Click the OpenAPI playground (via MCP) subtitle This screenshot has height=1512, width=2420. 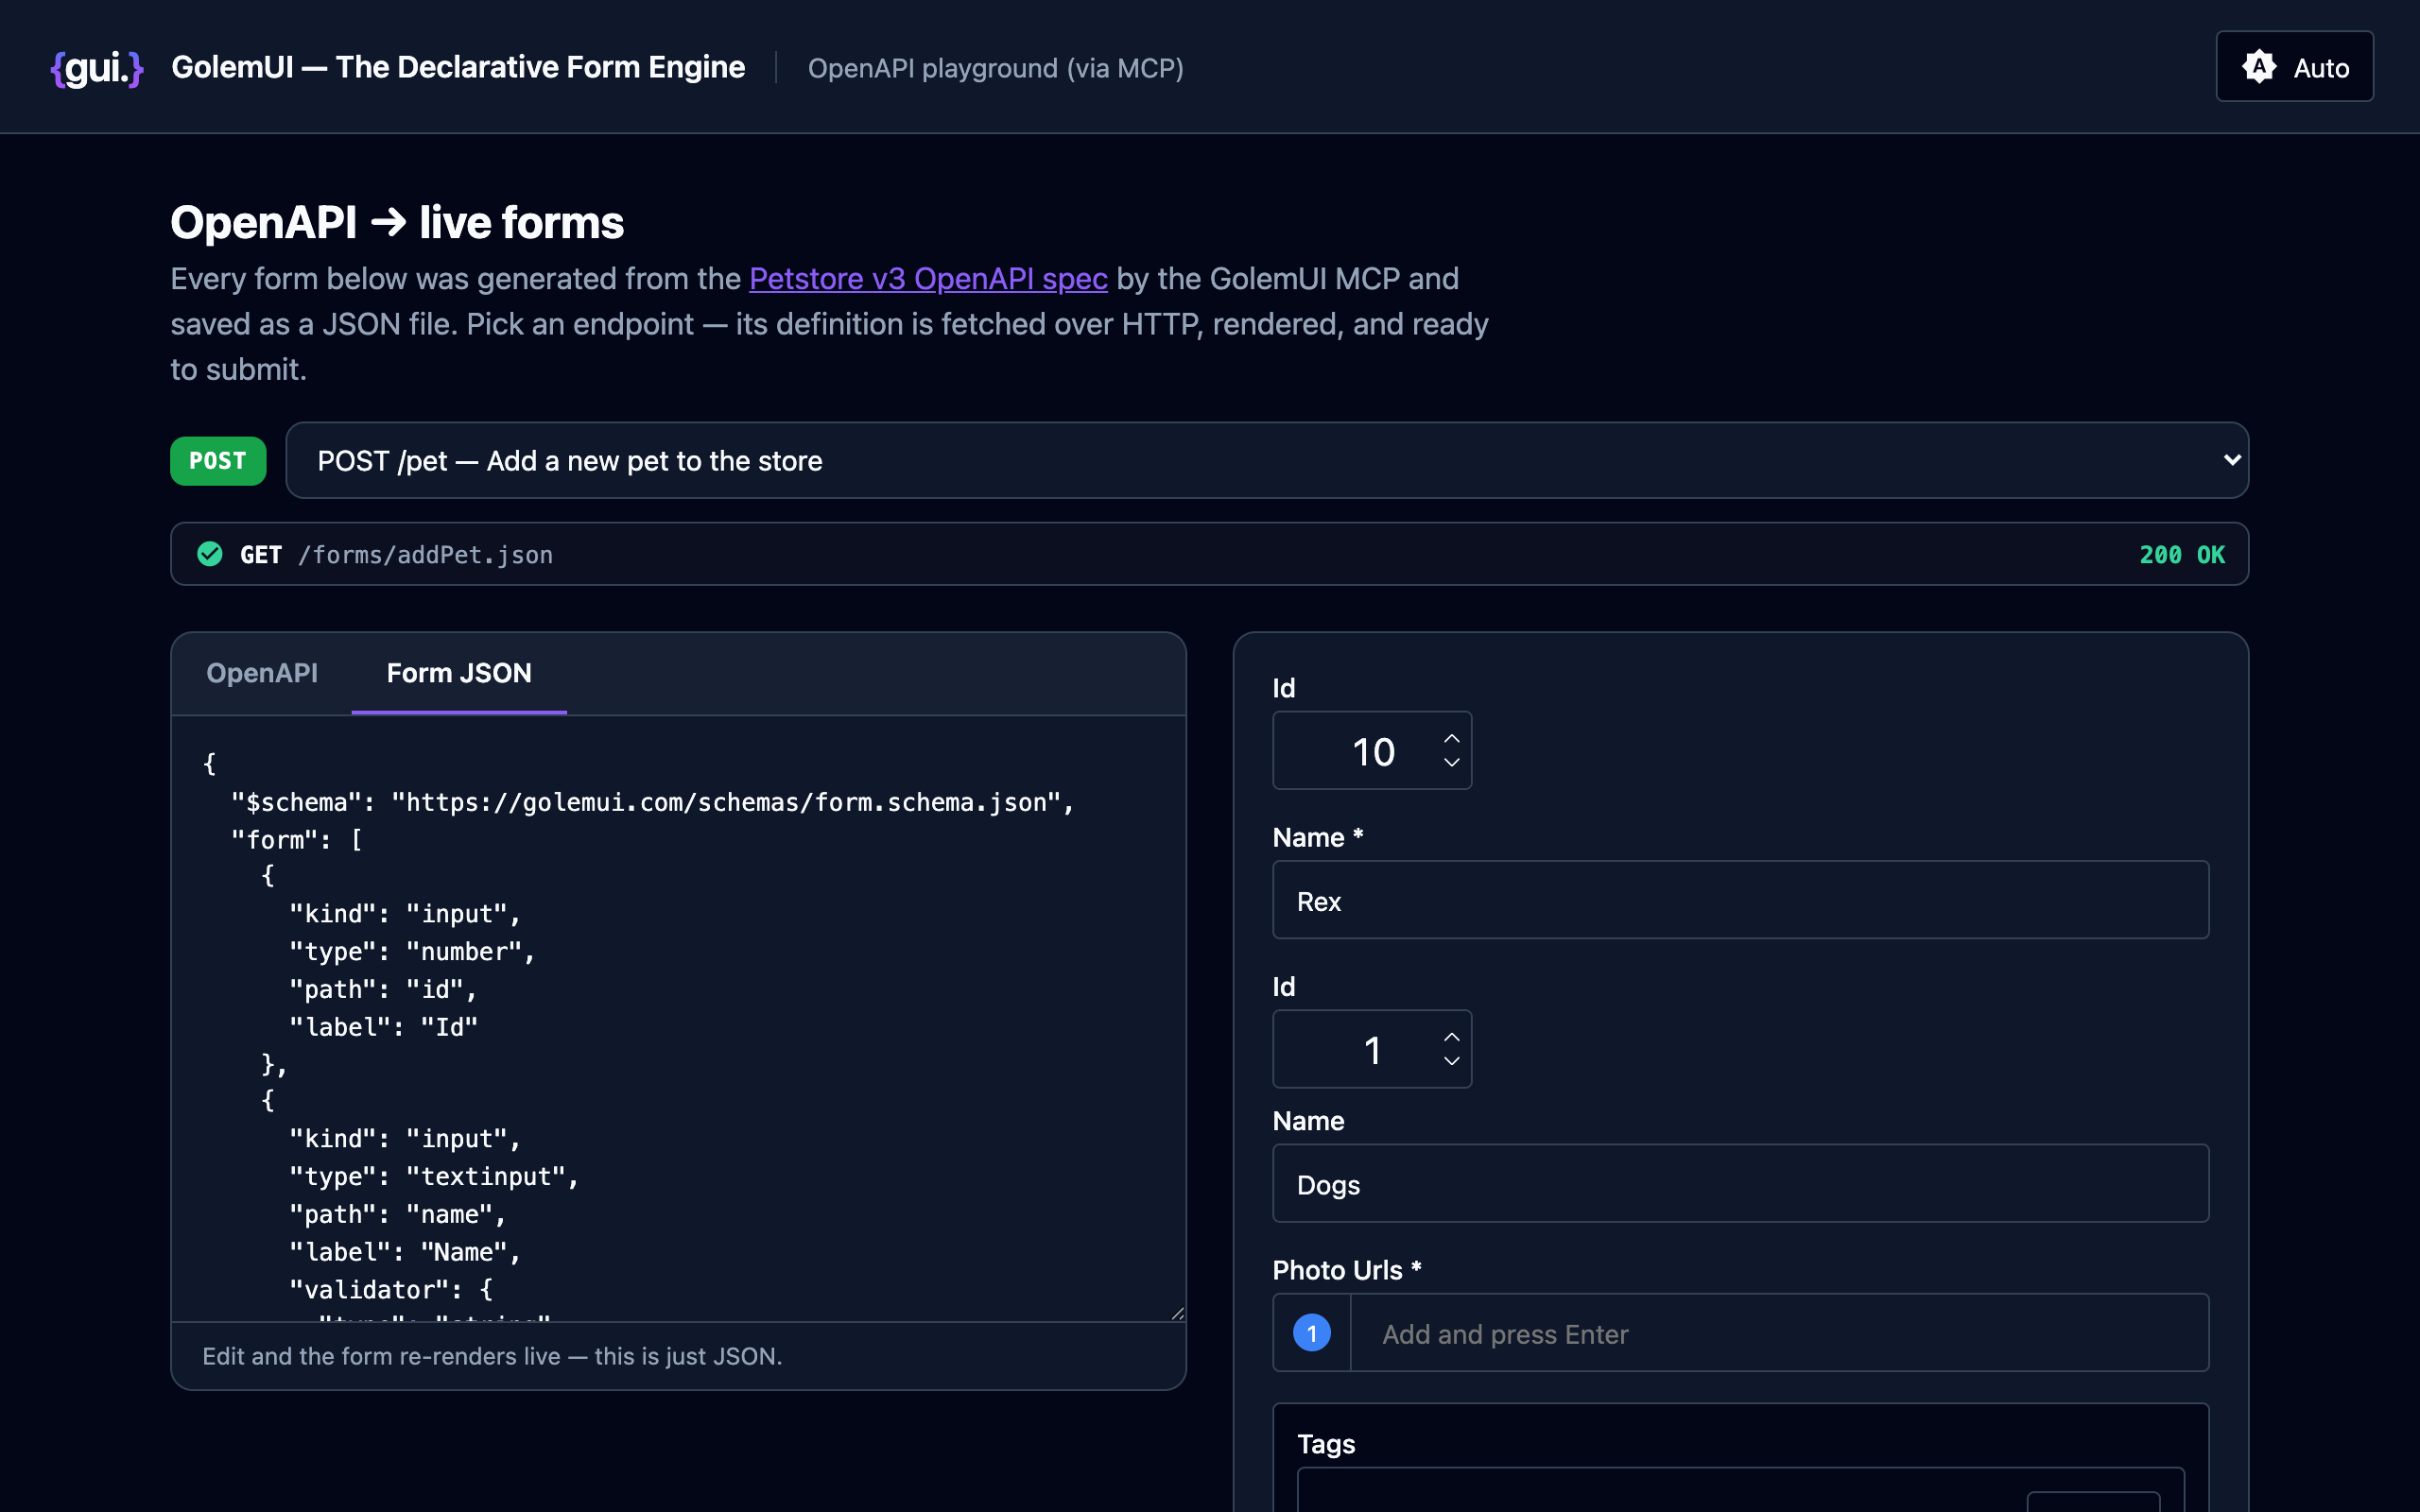point(995,68)
